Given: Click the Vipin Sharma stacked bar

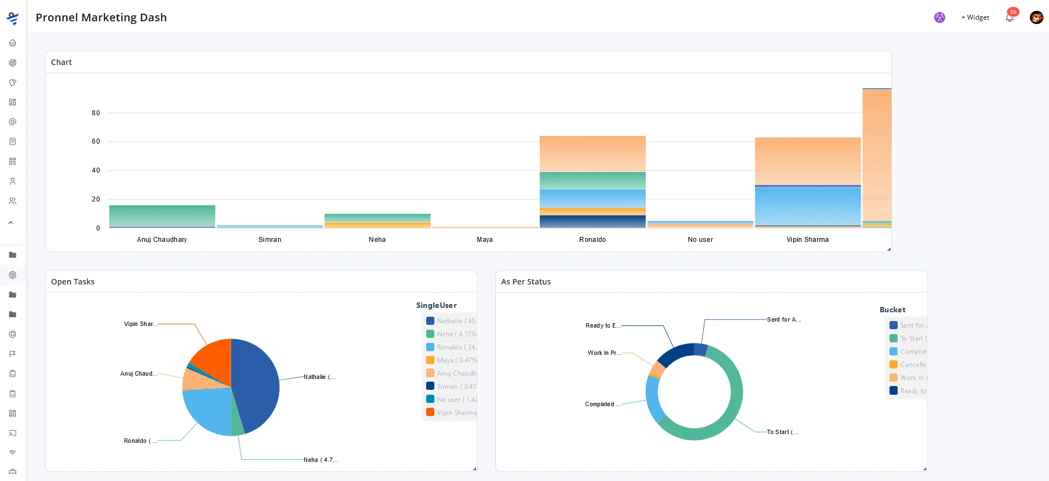Looking at the screenshot, I should coord(808,182).
